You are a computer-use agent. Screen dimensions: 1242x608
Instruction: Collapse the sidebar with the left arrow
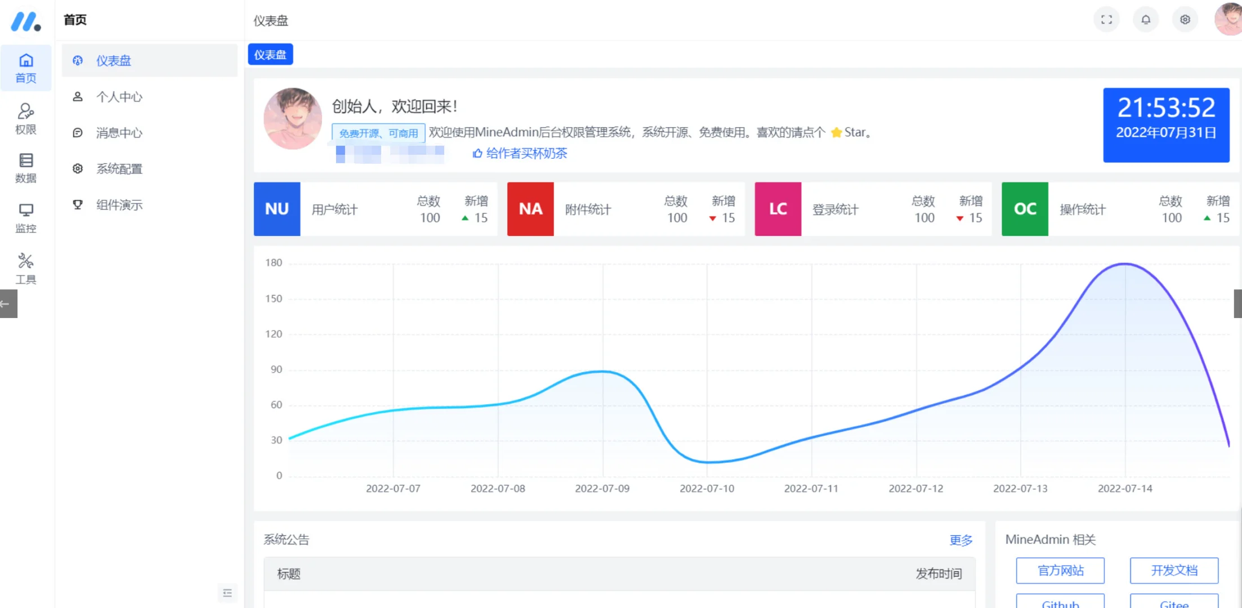8,303
